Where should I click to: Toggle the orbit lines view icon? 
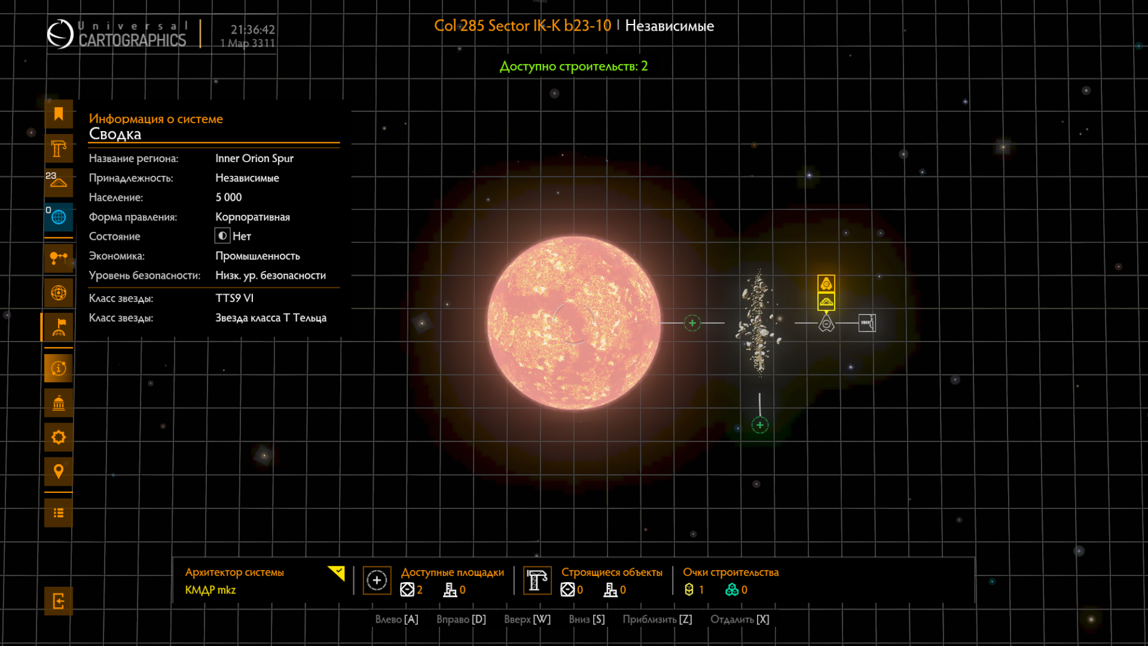click(x=59, y=258)
